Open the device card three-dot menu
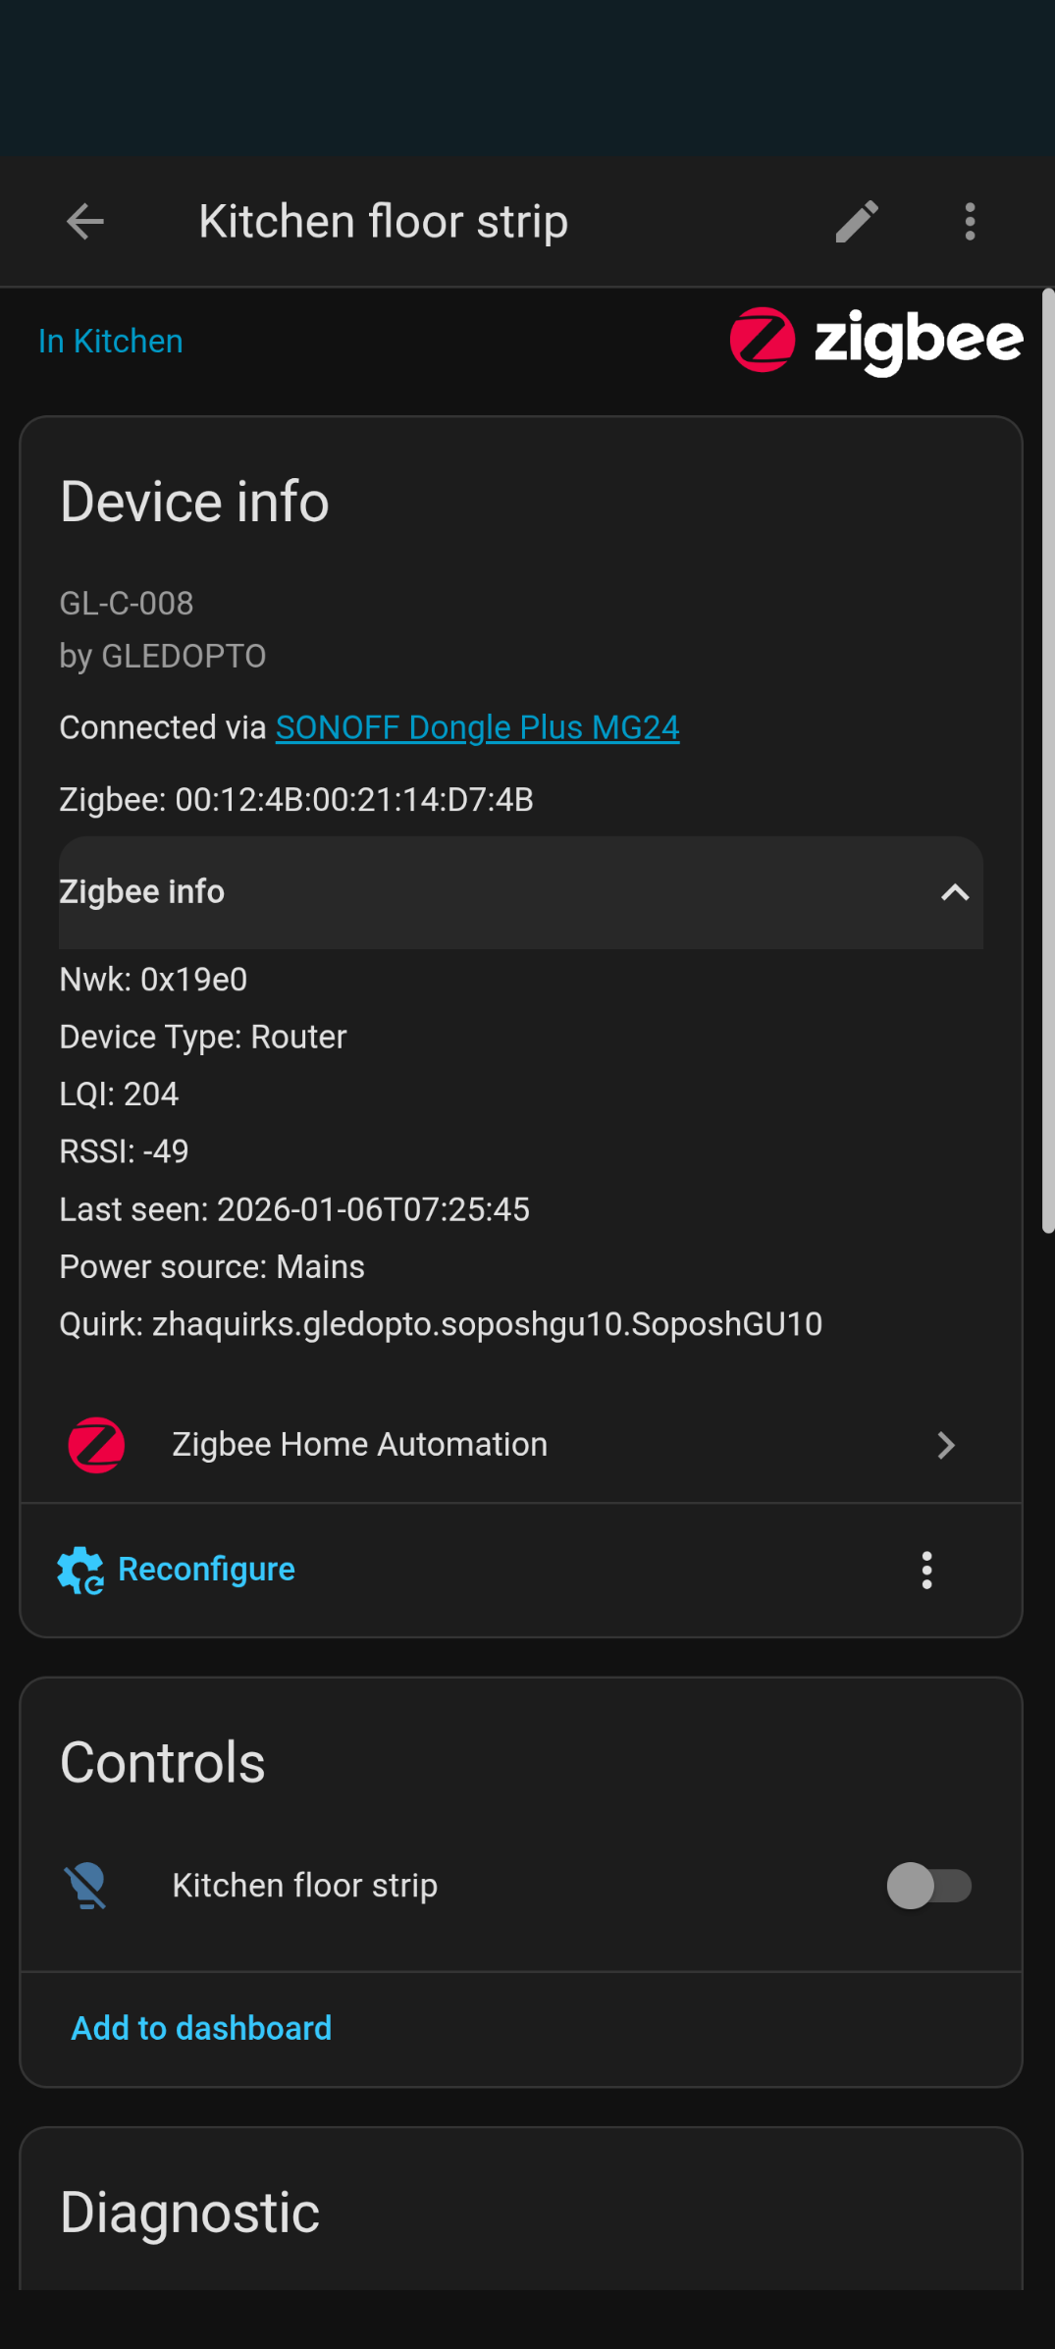The height and width of the screenshot is (2349, 1055). coord(926,1570)
